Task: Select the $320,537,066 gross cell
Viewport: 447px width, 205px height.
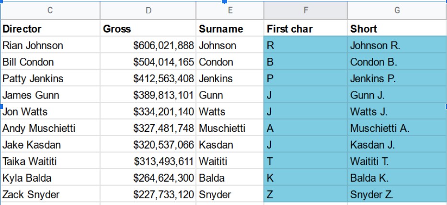Action: pyautogui.click(x=148, y=145)
